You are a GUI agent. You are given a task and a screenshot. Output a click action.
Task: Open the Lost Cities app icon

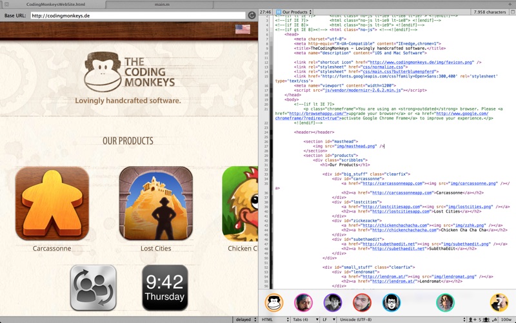click(155, 203)
